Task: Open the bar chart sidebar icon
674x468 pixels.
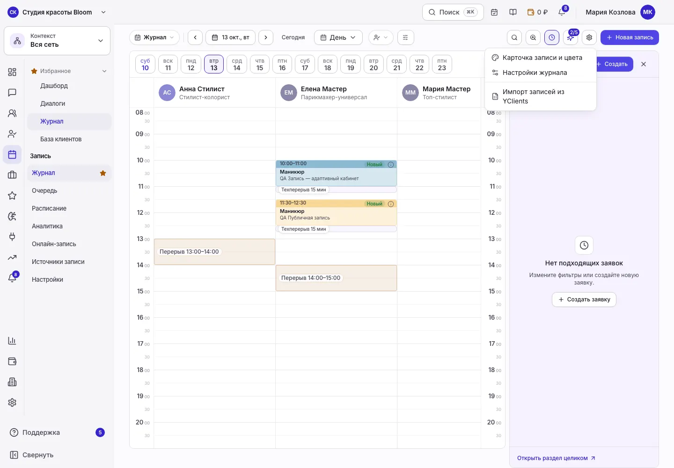Action: [12, 341]
